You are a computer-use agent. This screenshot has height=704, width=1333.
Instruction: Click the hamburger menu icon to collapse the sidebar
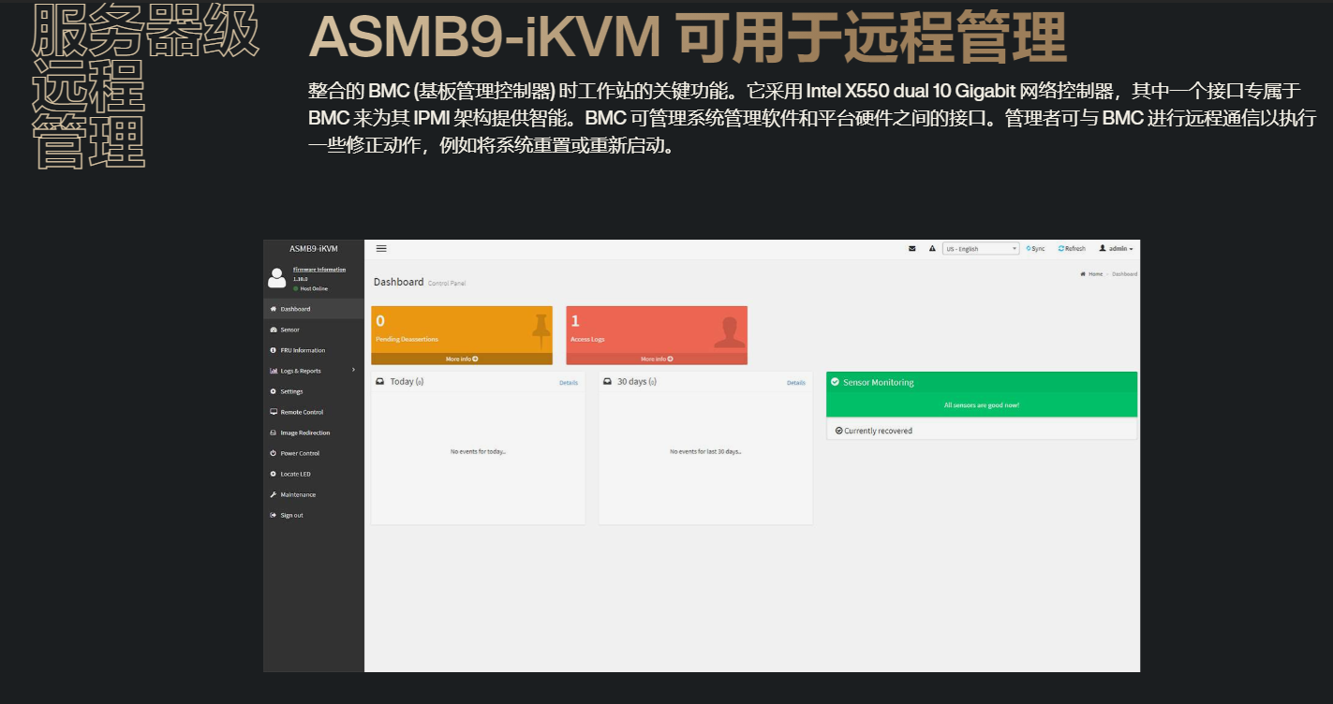tap(381, 249)
